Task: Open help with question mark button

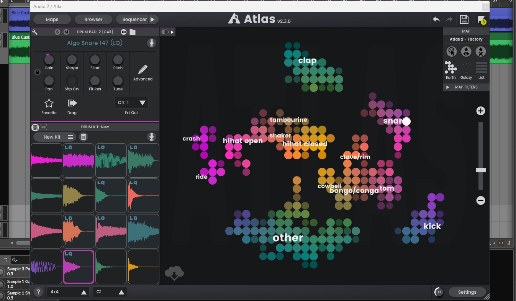Action: [38, 292]
